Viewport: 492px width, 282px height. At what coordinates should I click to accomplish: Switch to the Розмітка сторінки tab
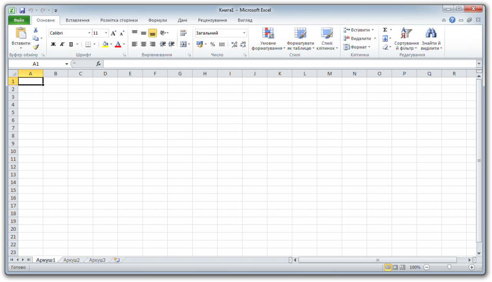119,20
